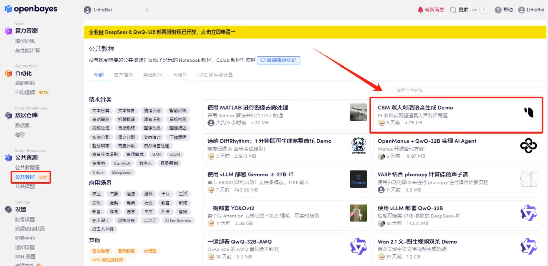548x266 pixels.
Task: Click the yellow DeepSeek 部署服务 banner
Action: point(315,32)
